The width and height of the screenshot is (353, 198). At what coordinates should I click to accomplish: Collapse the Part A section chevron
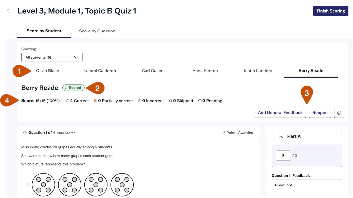click(x=281, y=137)
